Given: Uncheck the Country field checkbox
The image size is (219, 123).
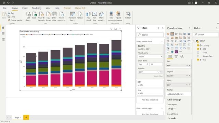Looking at the screenshot, I should tap(198, 45).
